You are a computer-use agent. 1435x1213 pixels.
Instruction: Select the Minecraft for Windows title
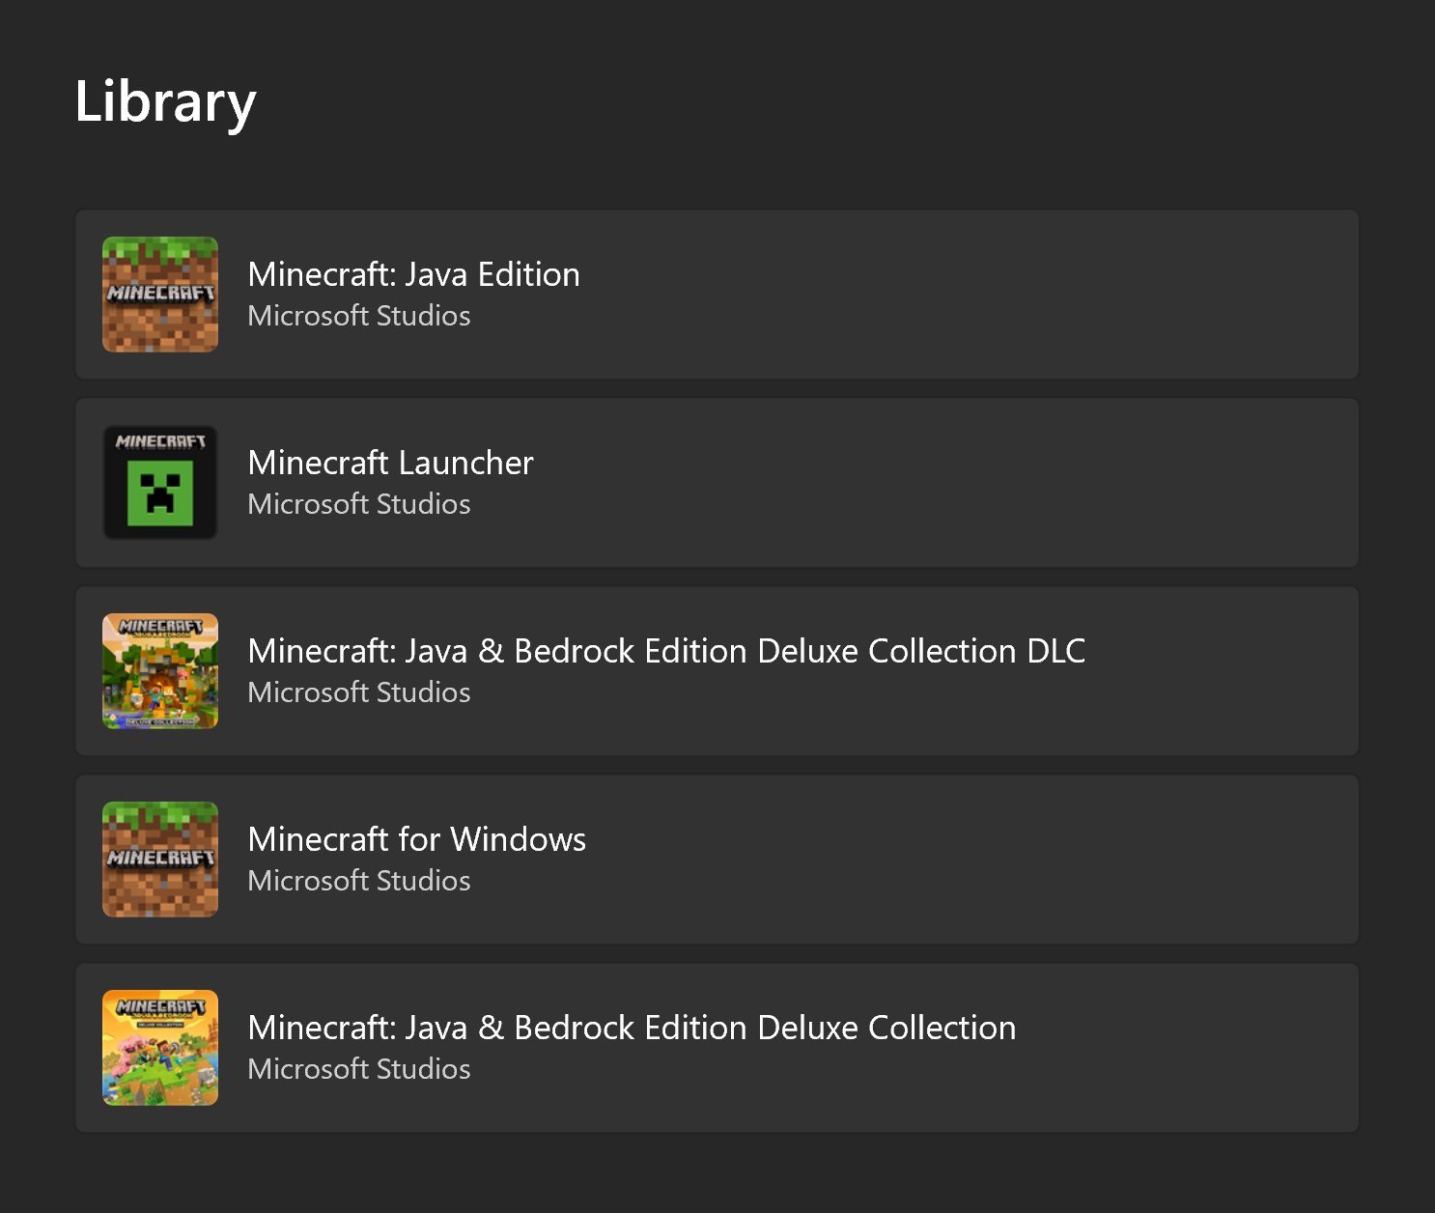(x=416, y=839)
